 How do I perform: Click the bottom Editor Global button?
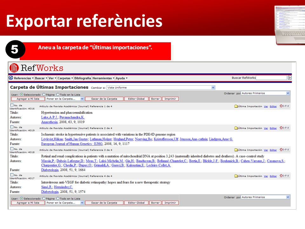point(136,203)
